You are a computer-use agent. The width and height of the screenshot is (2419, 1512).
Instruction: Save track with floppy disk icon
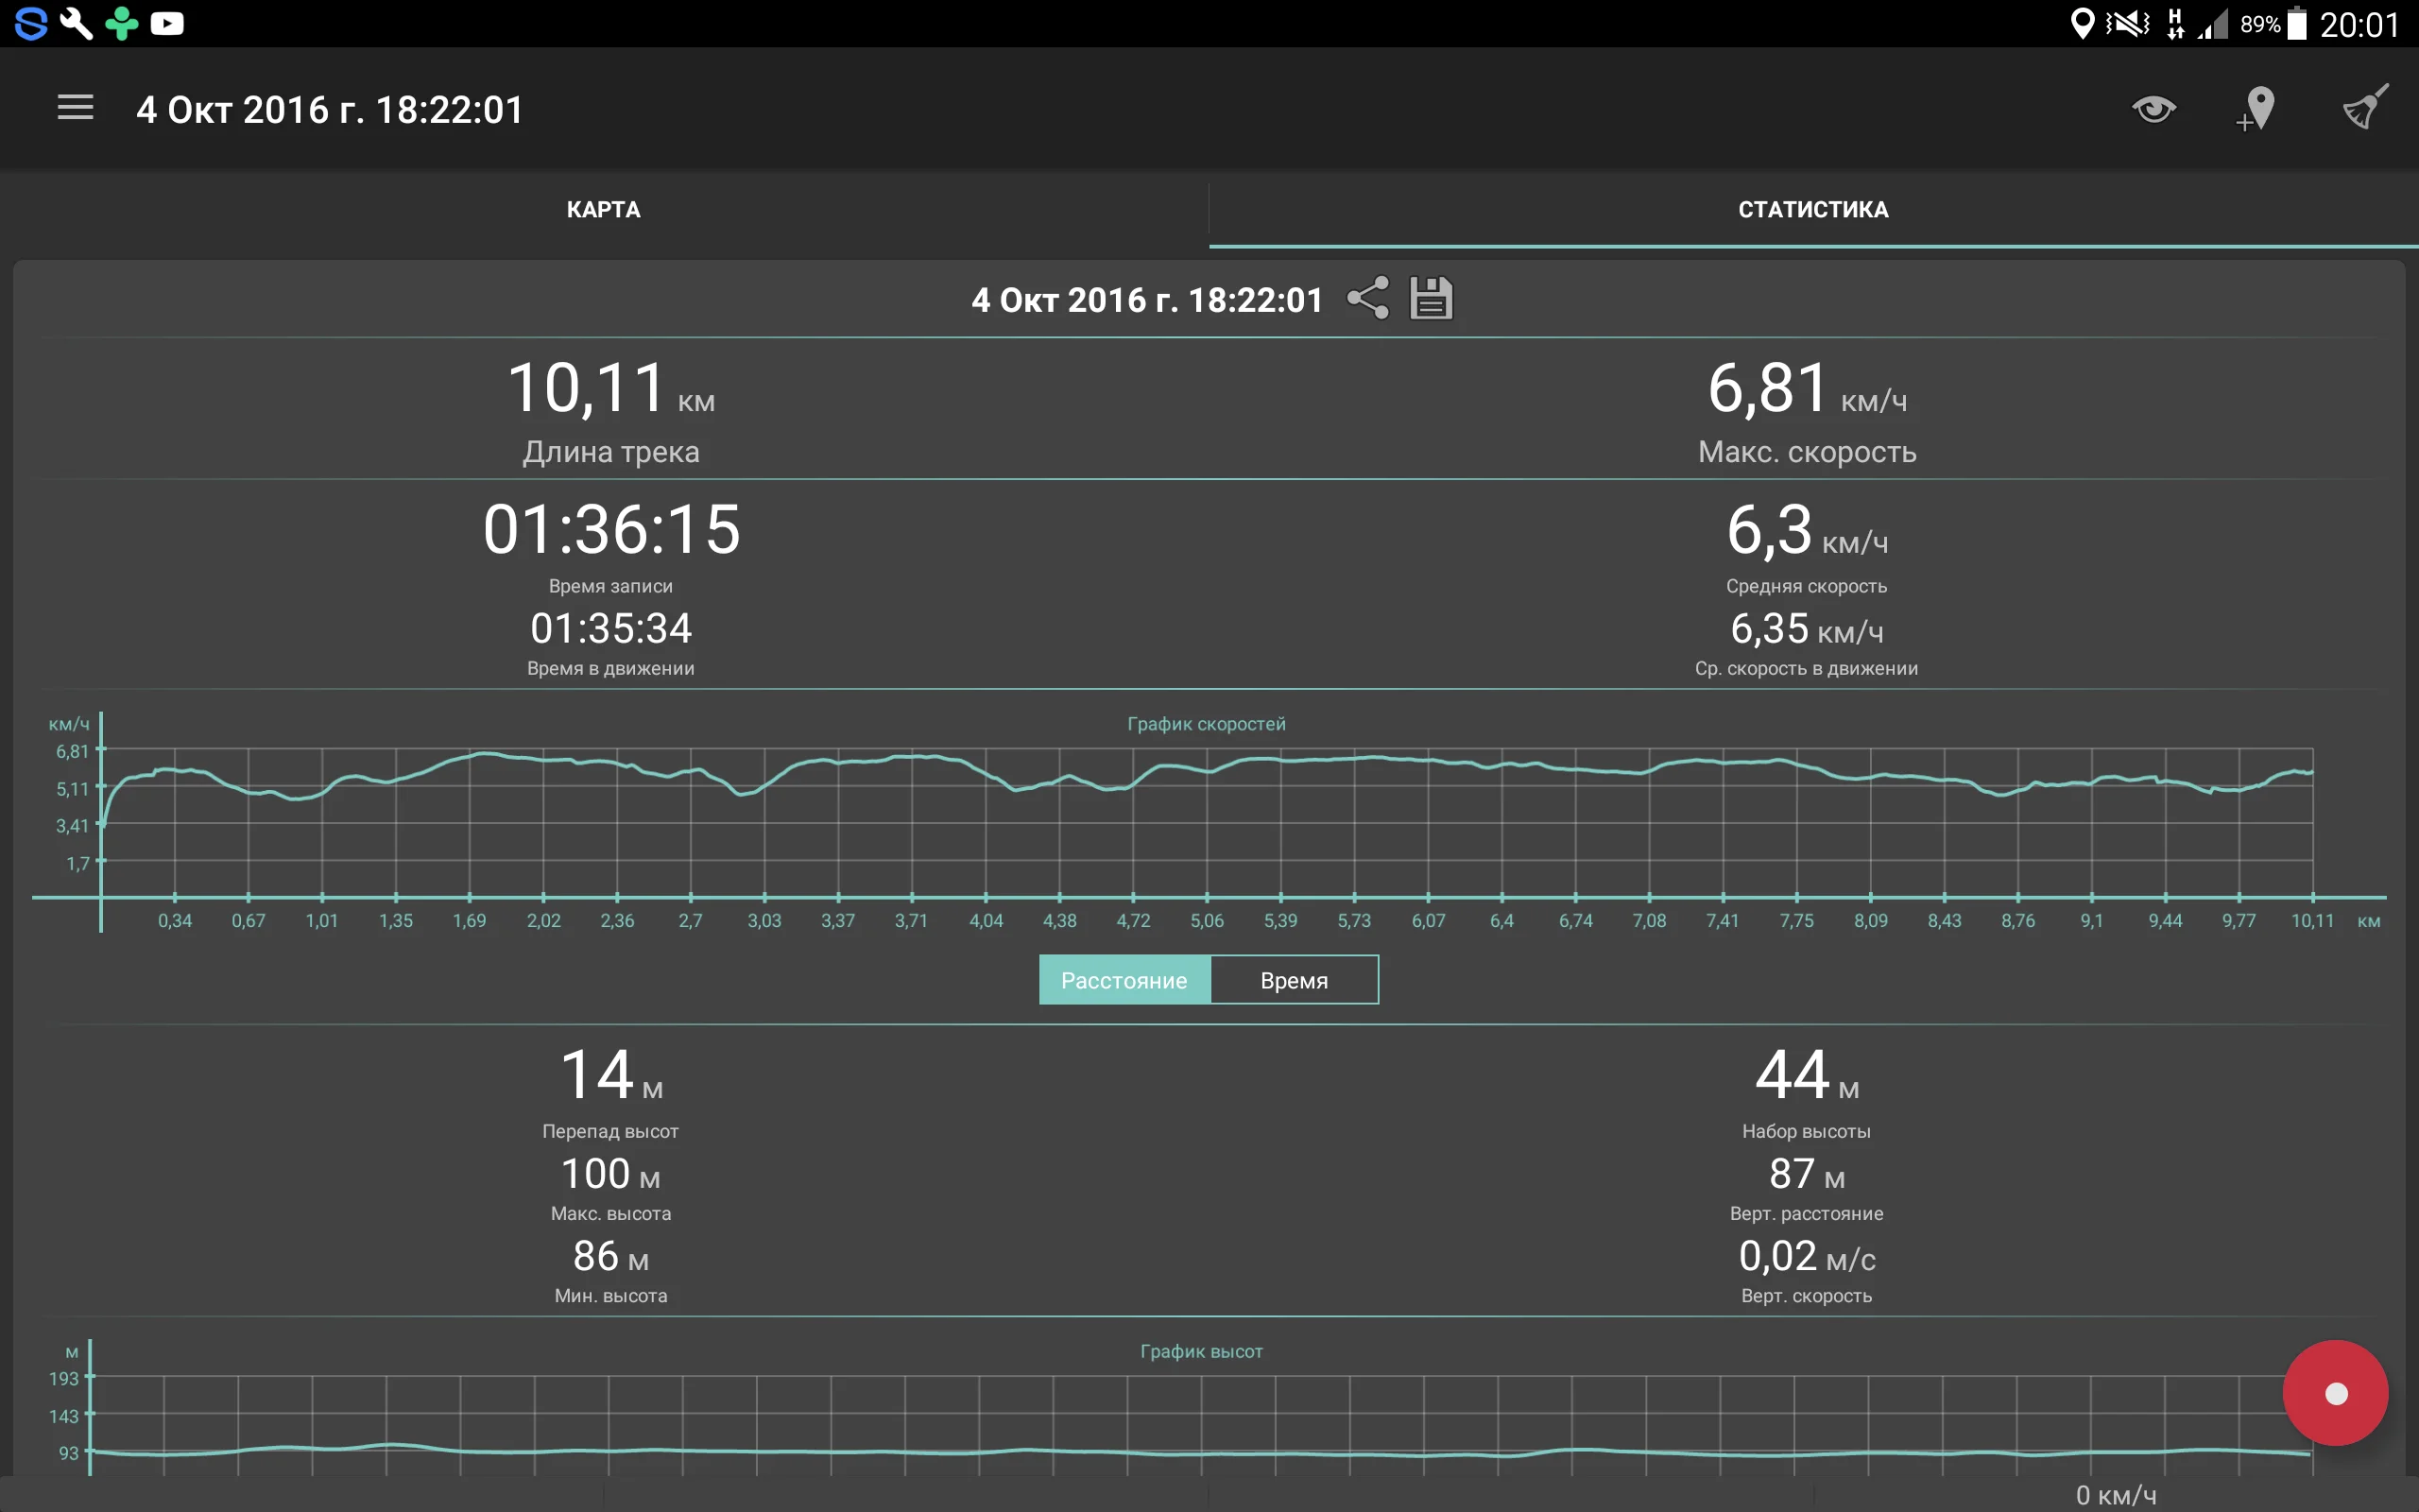1431,298
